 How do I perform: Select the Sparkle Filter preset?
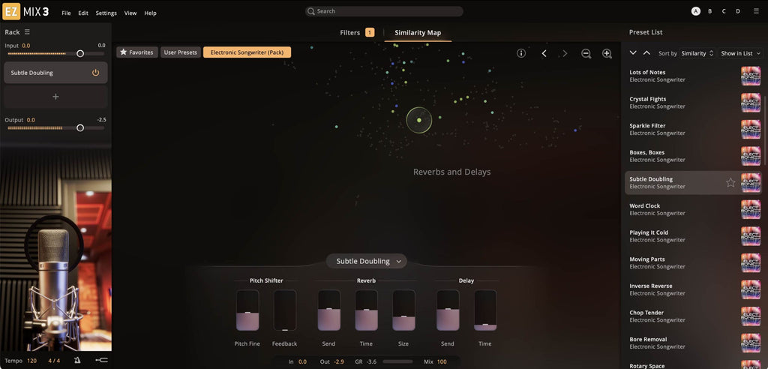coord(694,129)
